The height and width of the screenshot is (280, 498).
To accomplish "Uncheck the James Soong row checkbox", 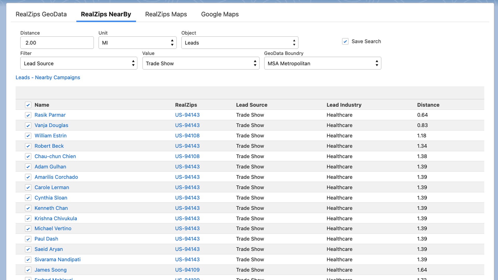I will click(x=28, y=270).
